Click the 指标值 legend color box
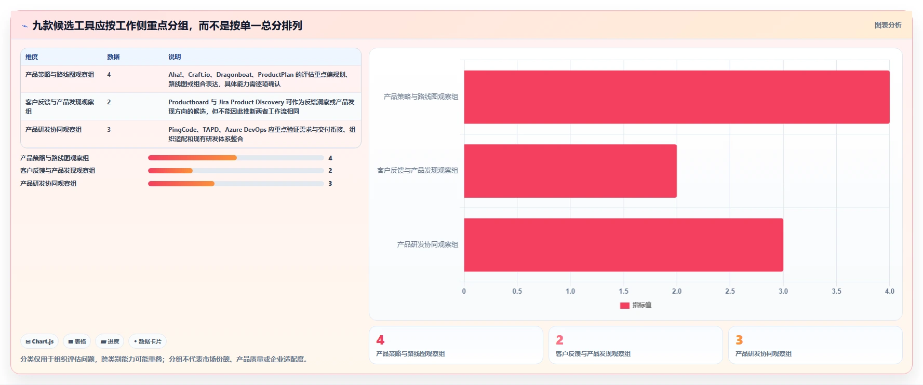 click(624, 305)
